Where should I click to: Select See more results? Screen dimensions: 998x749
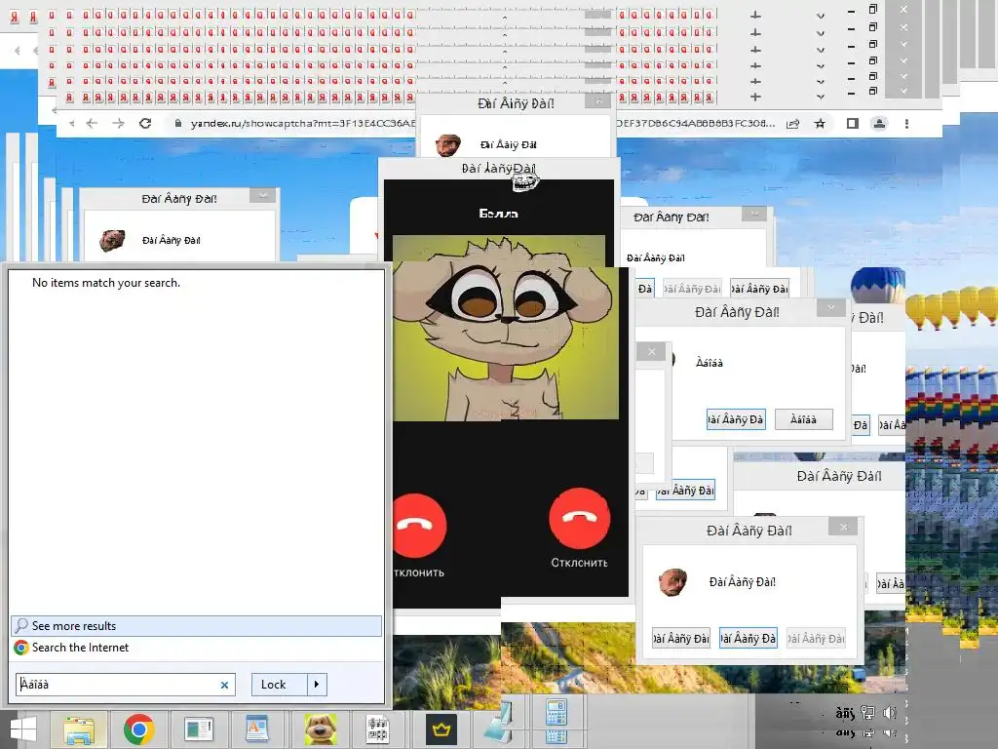tap(196, 626)
